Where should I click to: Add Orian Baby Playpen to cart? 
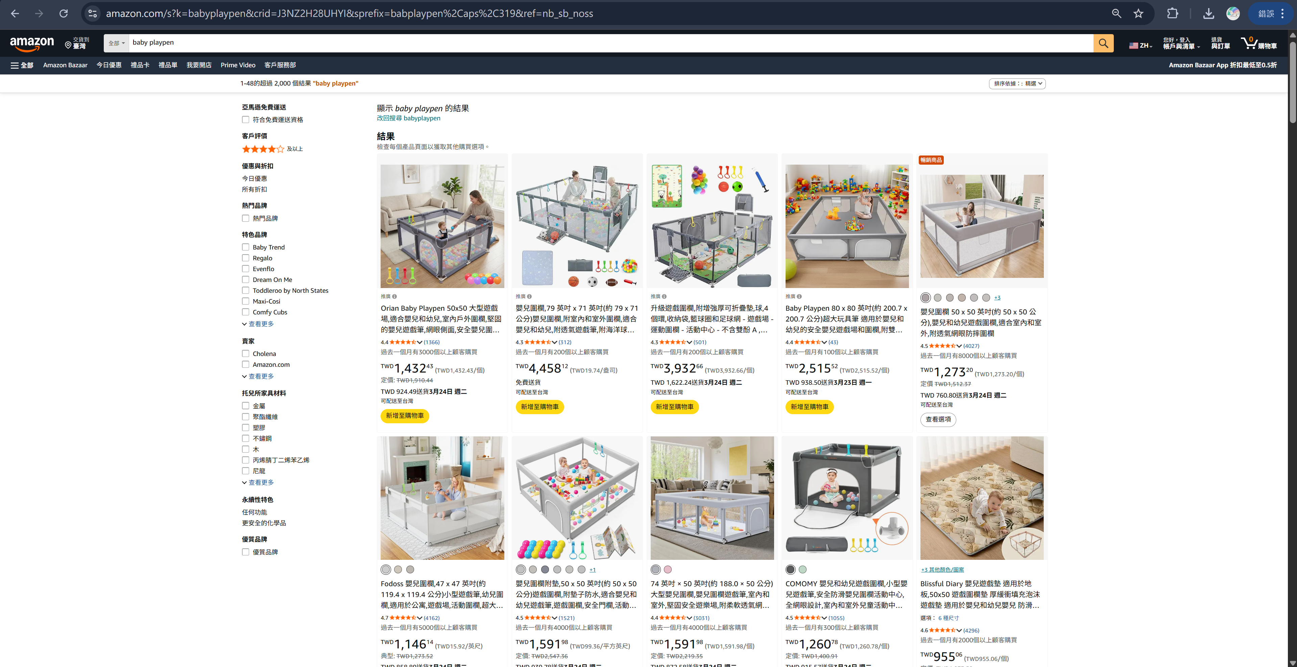405,416
